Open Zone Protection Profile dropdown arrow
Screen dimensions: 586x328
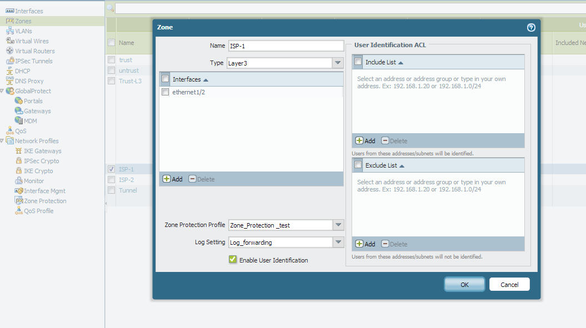[338, 225]
